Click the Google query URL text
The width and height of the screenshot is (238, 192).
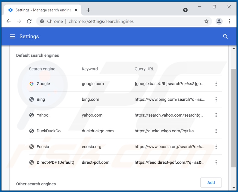[x=169, y=84]
